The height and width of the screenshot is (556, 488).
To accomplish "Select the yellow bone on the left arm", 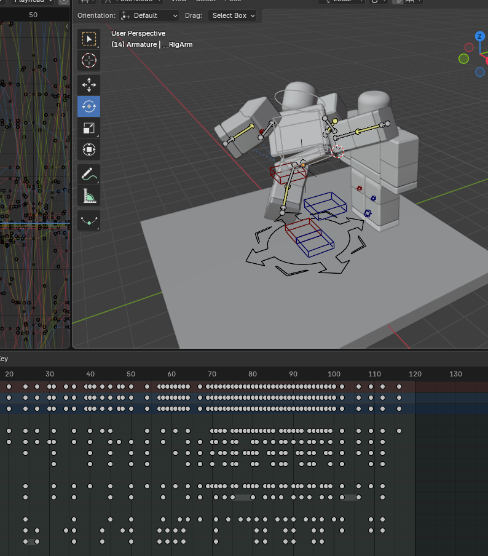I will (x=243, y=132).
